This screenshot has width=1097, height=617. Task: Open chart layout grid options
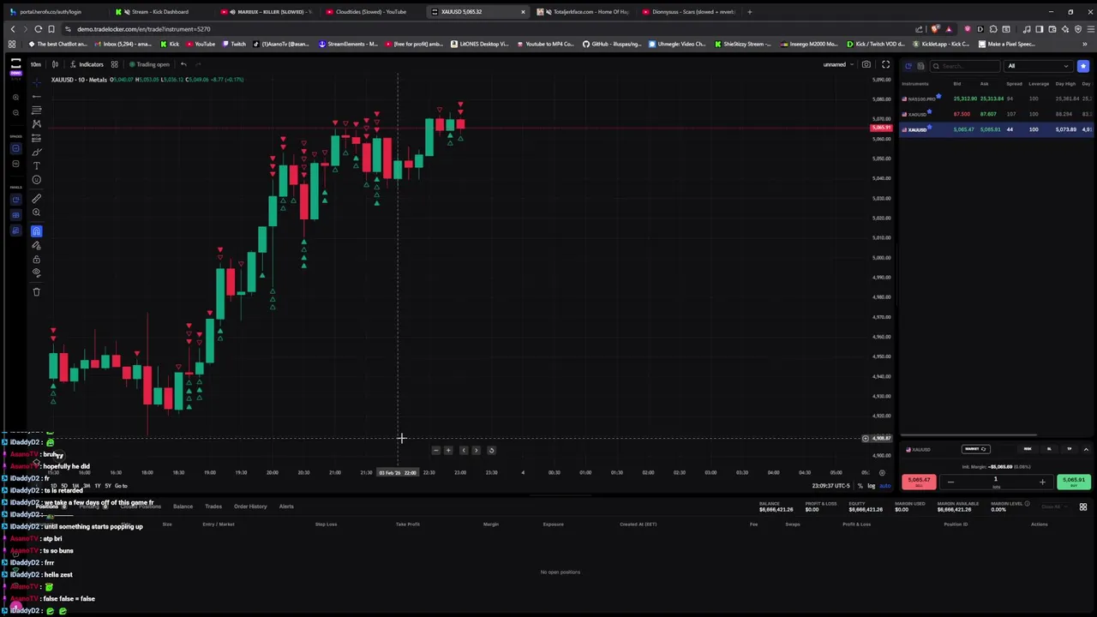click(x=114, y=64)
